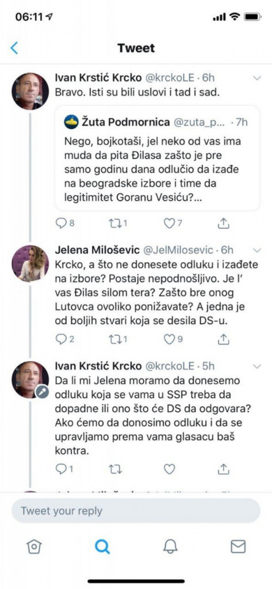The image size is (272, 589).
Task: Retweet the first Ivan Krstić Krcko tweet
Action: [115, 223]
